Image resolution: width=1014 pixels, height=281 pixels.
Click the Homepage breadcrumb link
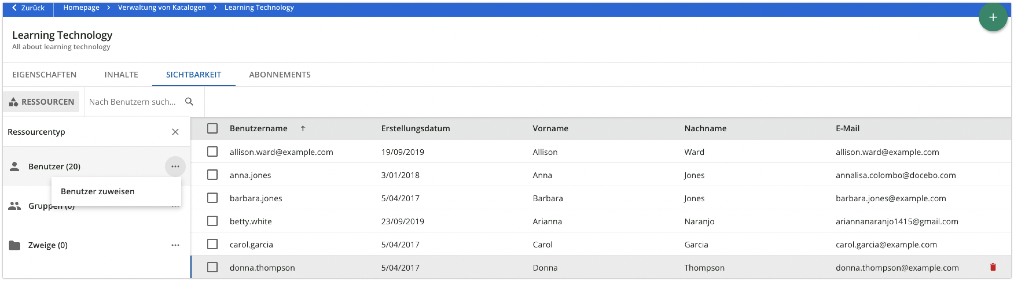pyautogui.click(x=81, y=8)
